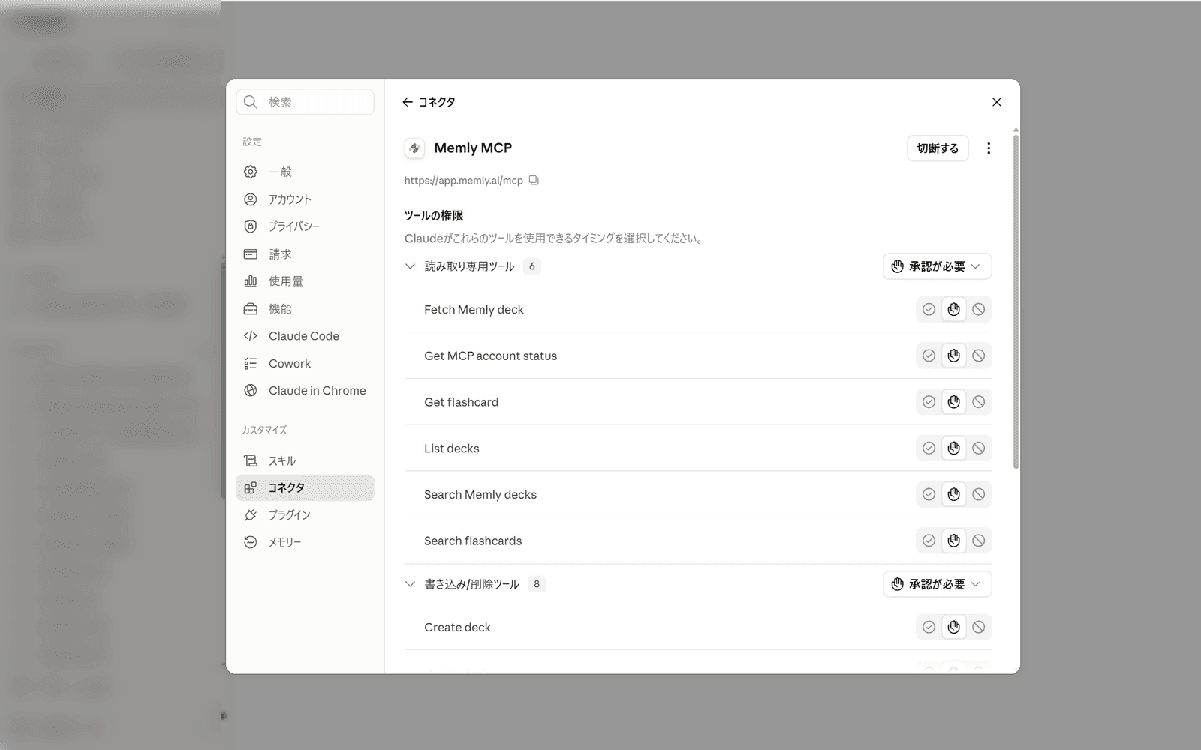
Task: Require approval for Search Memly decks
Action: coord(953,494)
